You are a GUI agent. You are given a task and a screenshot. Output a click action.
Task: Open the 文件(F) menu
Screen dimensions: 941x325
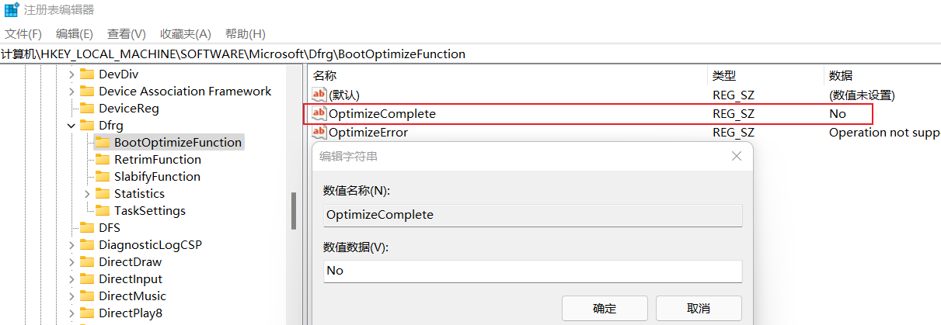(23, 34)
